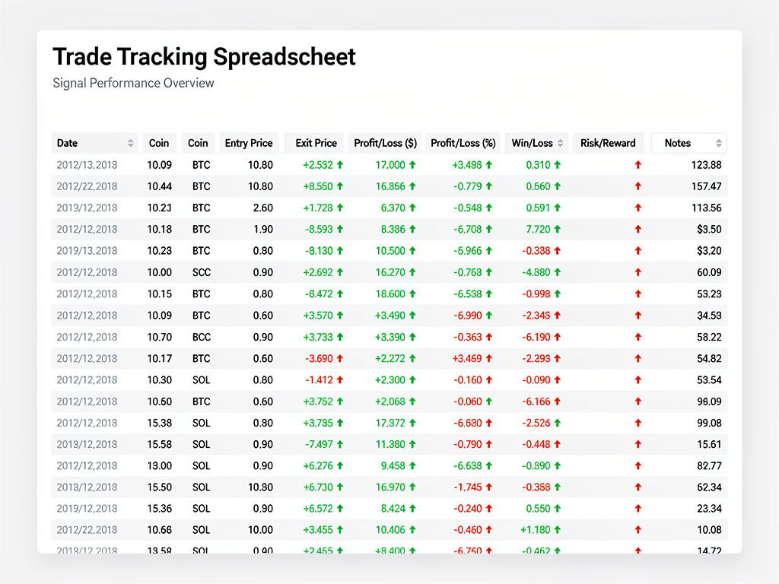
Task: Click the 2012/13,2018 date cell
Action: 87,165
